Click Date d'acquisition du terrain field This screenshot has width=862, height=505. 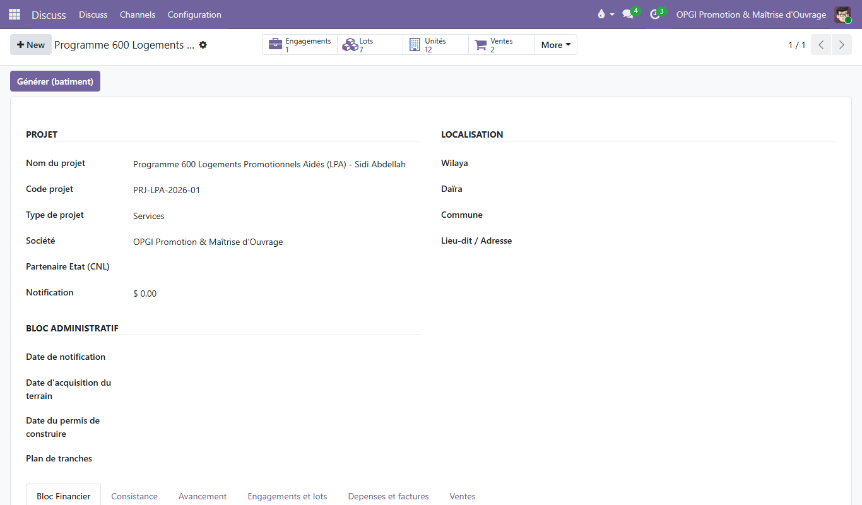coord(276,384)
